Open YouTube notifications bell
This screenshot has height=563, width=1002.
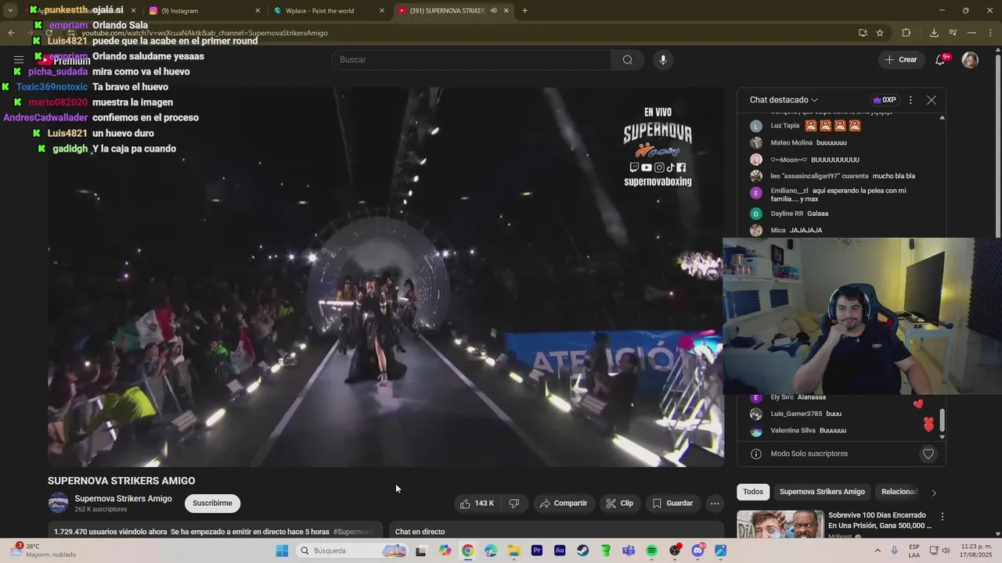point(940,59)
